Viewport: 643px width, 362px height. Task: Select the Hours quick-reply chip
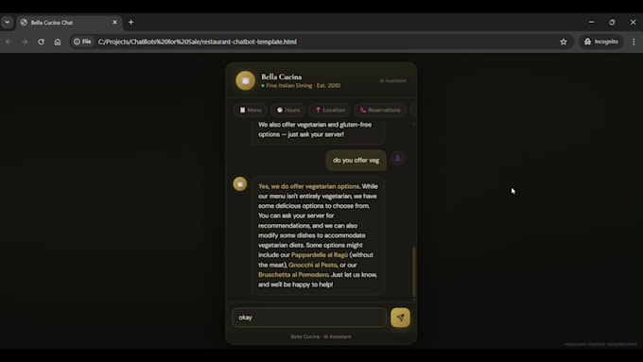click(x=287, y=110)
